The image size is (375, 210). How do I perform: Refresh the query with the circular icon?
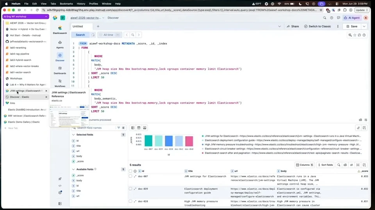[93, 35]
